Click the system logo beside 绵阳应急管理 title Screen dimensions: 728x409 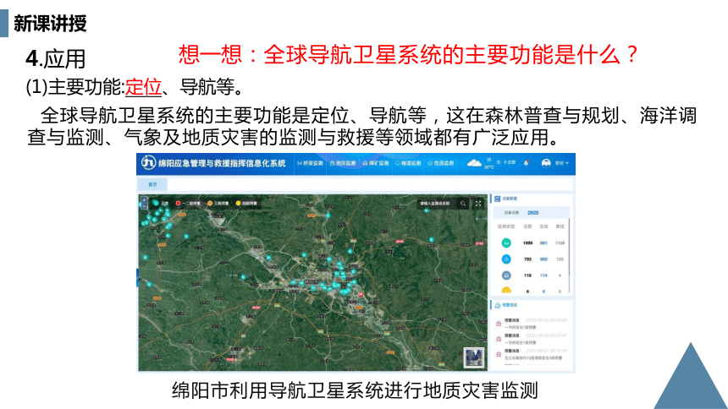pos(149,163)
